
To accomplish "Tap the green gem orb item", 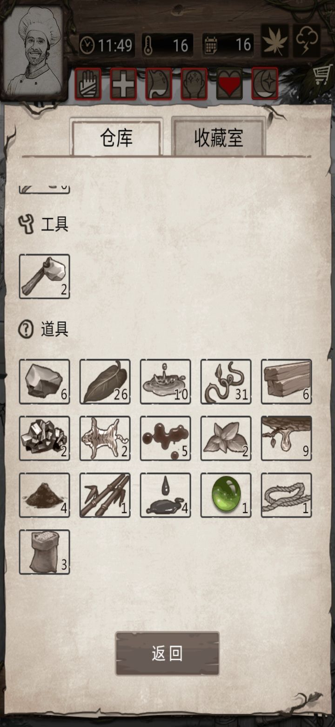I will pyautogui.click(x=226, y=495).
